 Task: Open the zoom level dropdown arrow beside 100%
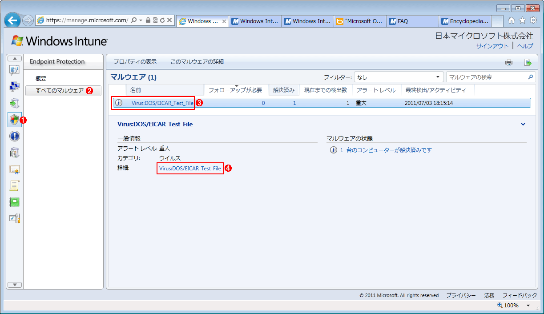pyautogui.click(x=528, y=306)
